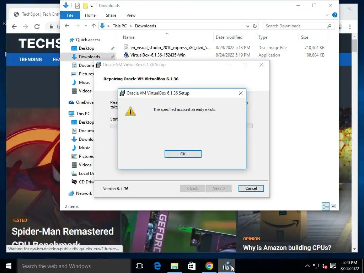Click the warning triangle icon in dialog
This screenshot has height=273, width=364.
130,111
